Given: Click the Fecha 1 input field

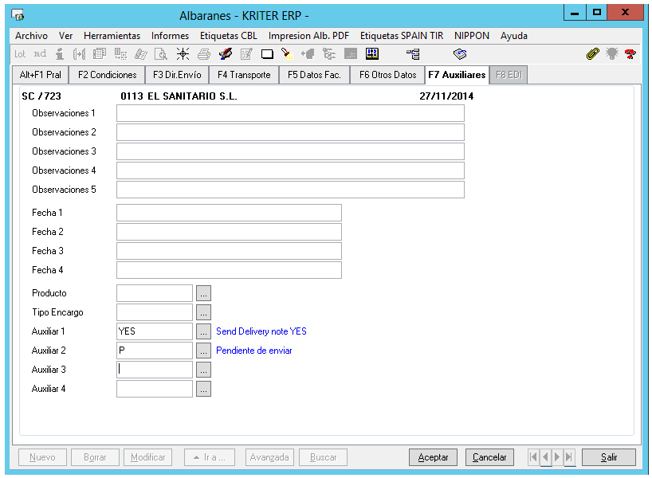Looking at the screenshot, I should coord(229,213).
